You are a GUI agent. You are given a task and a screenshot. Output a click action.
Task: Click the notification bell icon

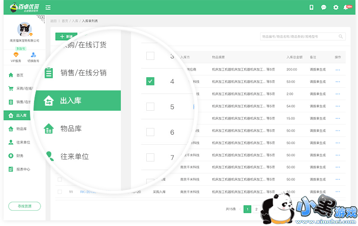[346, 7]
